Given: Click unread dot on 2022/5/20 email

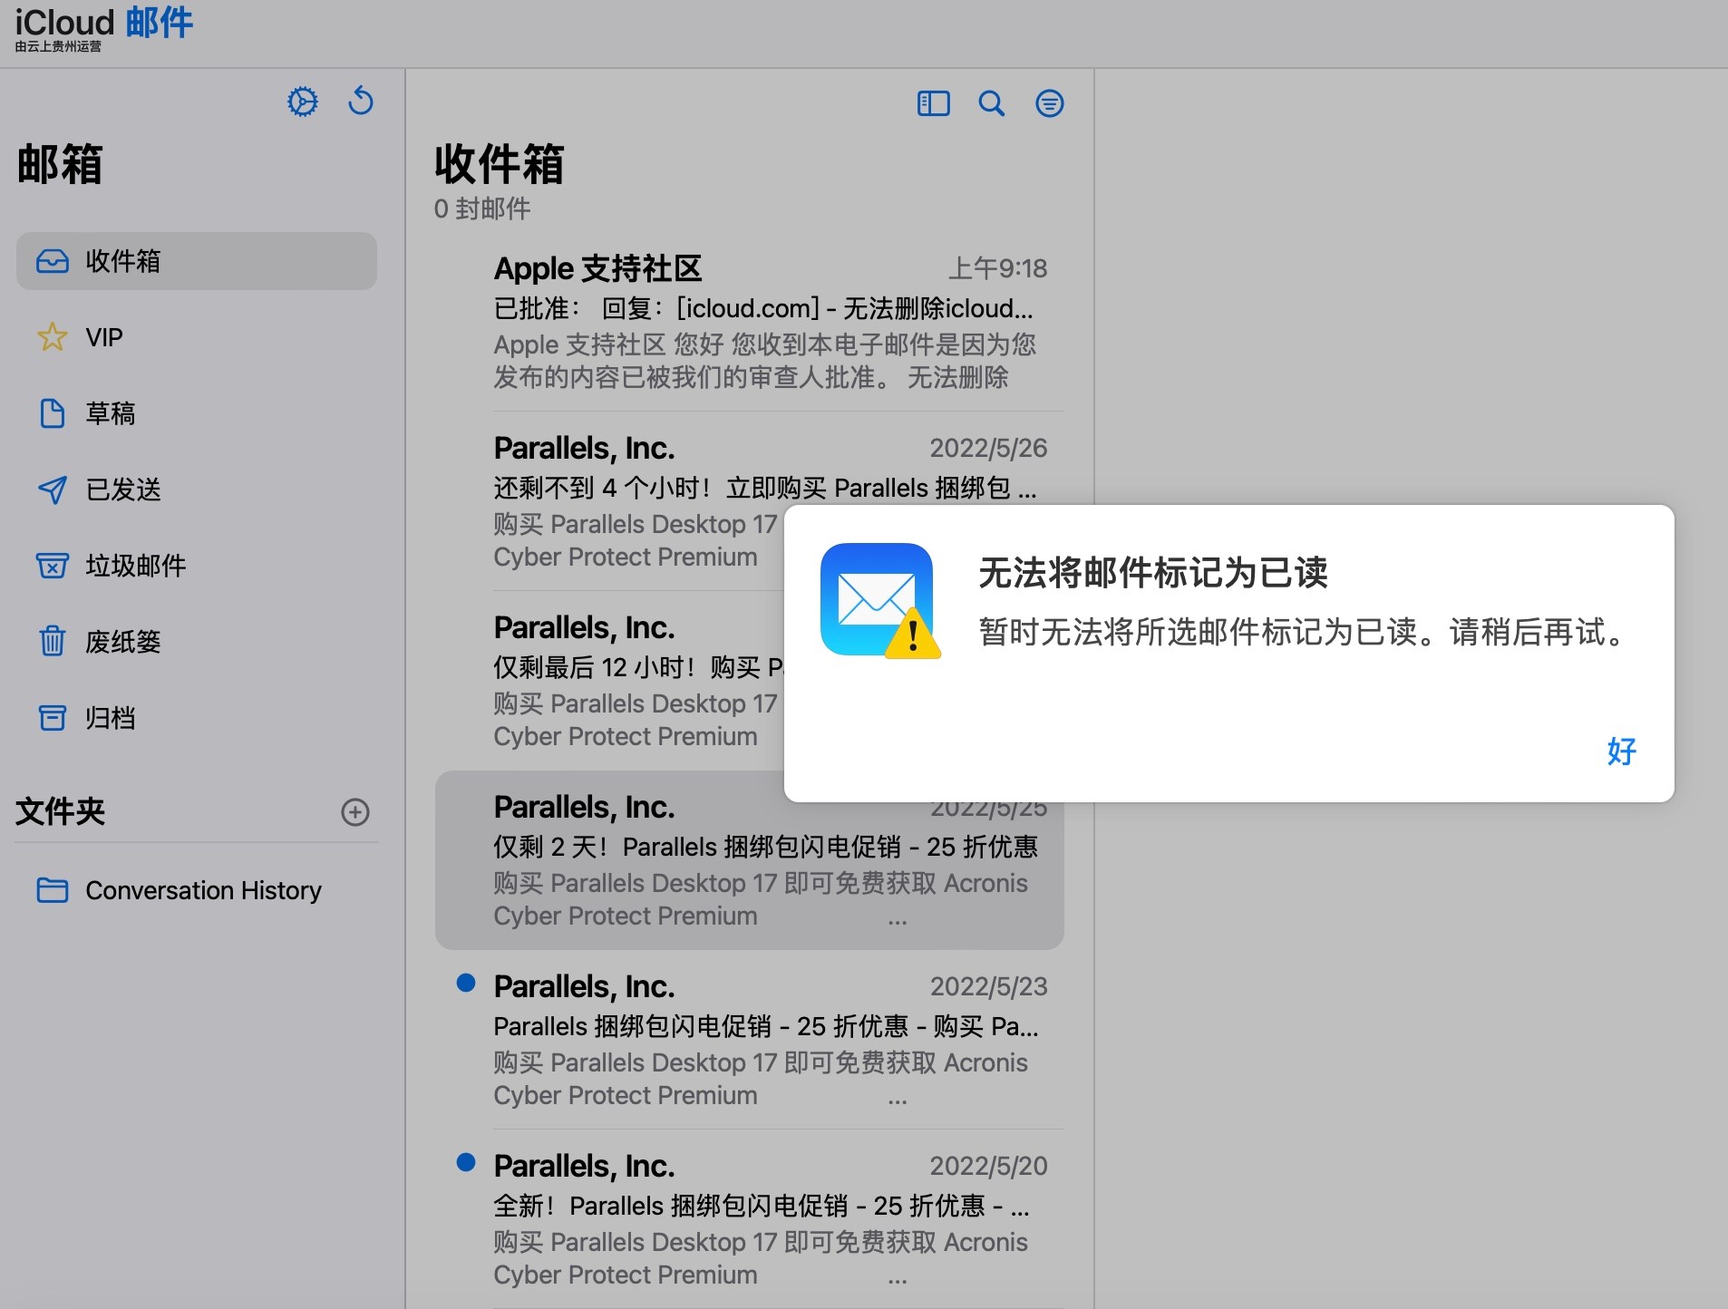Looking at the screenshot, I should (x=466, y=1162).
